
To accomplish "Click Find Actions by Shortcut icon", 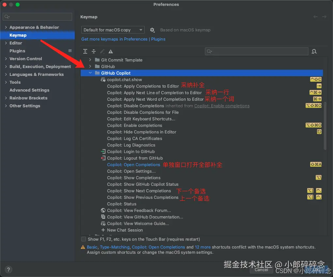I will pos(314,51).
